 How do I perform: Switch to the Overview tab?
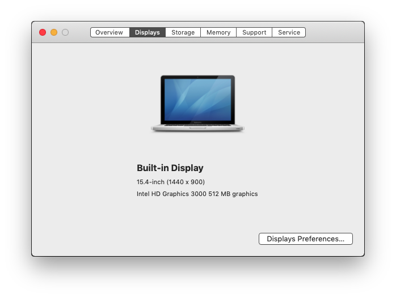pos(110,32)
